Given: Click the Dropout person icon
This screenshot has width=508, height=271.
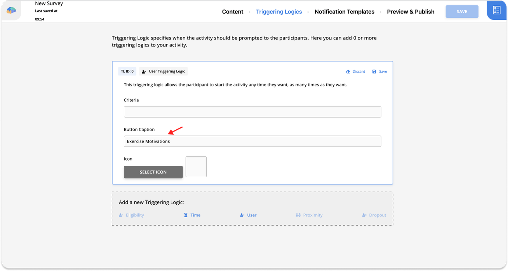Looking at the screenshot, I should pos(364,215).
